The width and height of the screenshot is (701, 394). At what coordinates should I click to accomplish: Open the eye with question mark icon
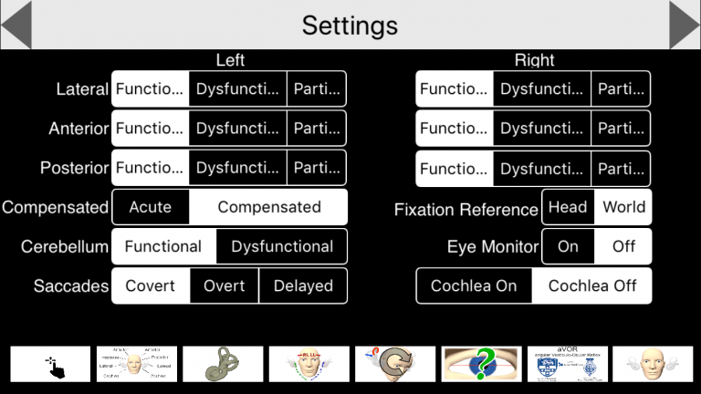[481, 364]
